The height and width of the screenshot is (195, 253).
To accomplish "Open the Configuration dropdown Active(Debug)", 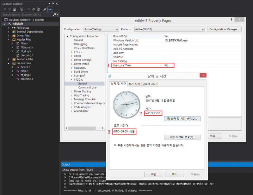I will tap(101, 29).
